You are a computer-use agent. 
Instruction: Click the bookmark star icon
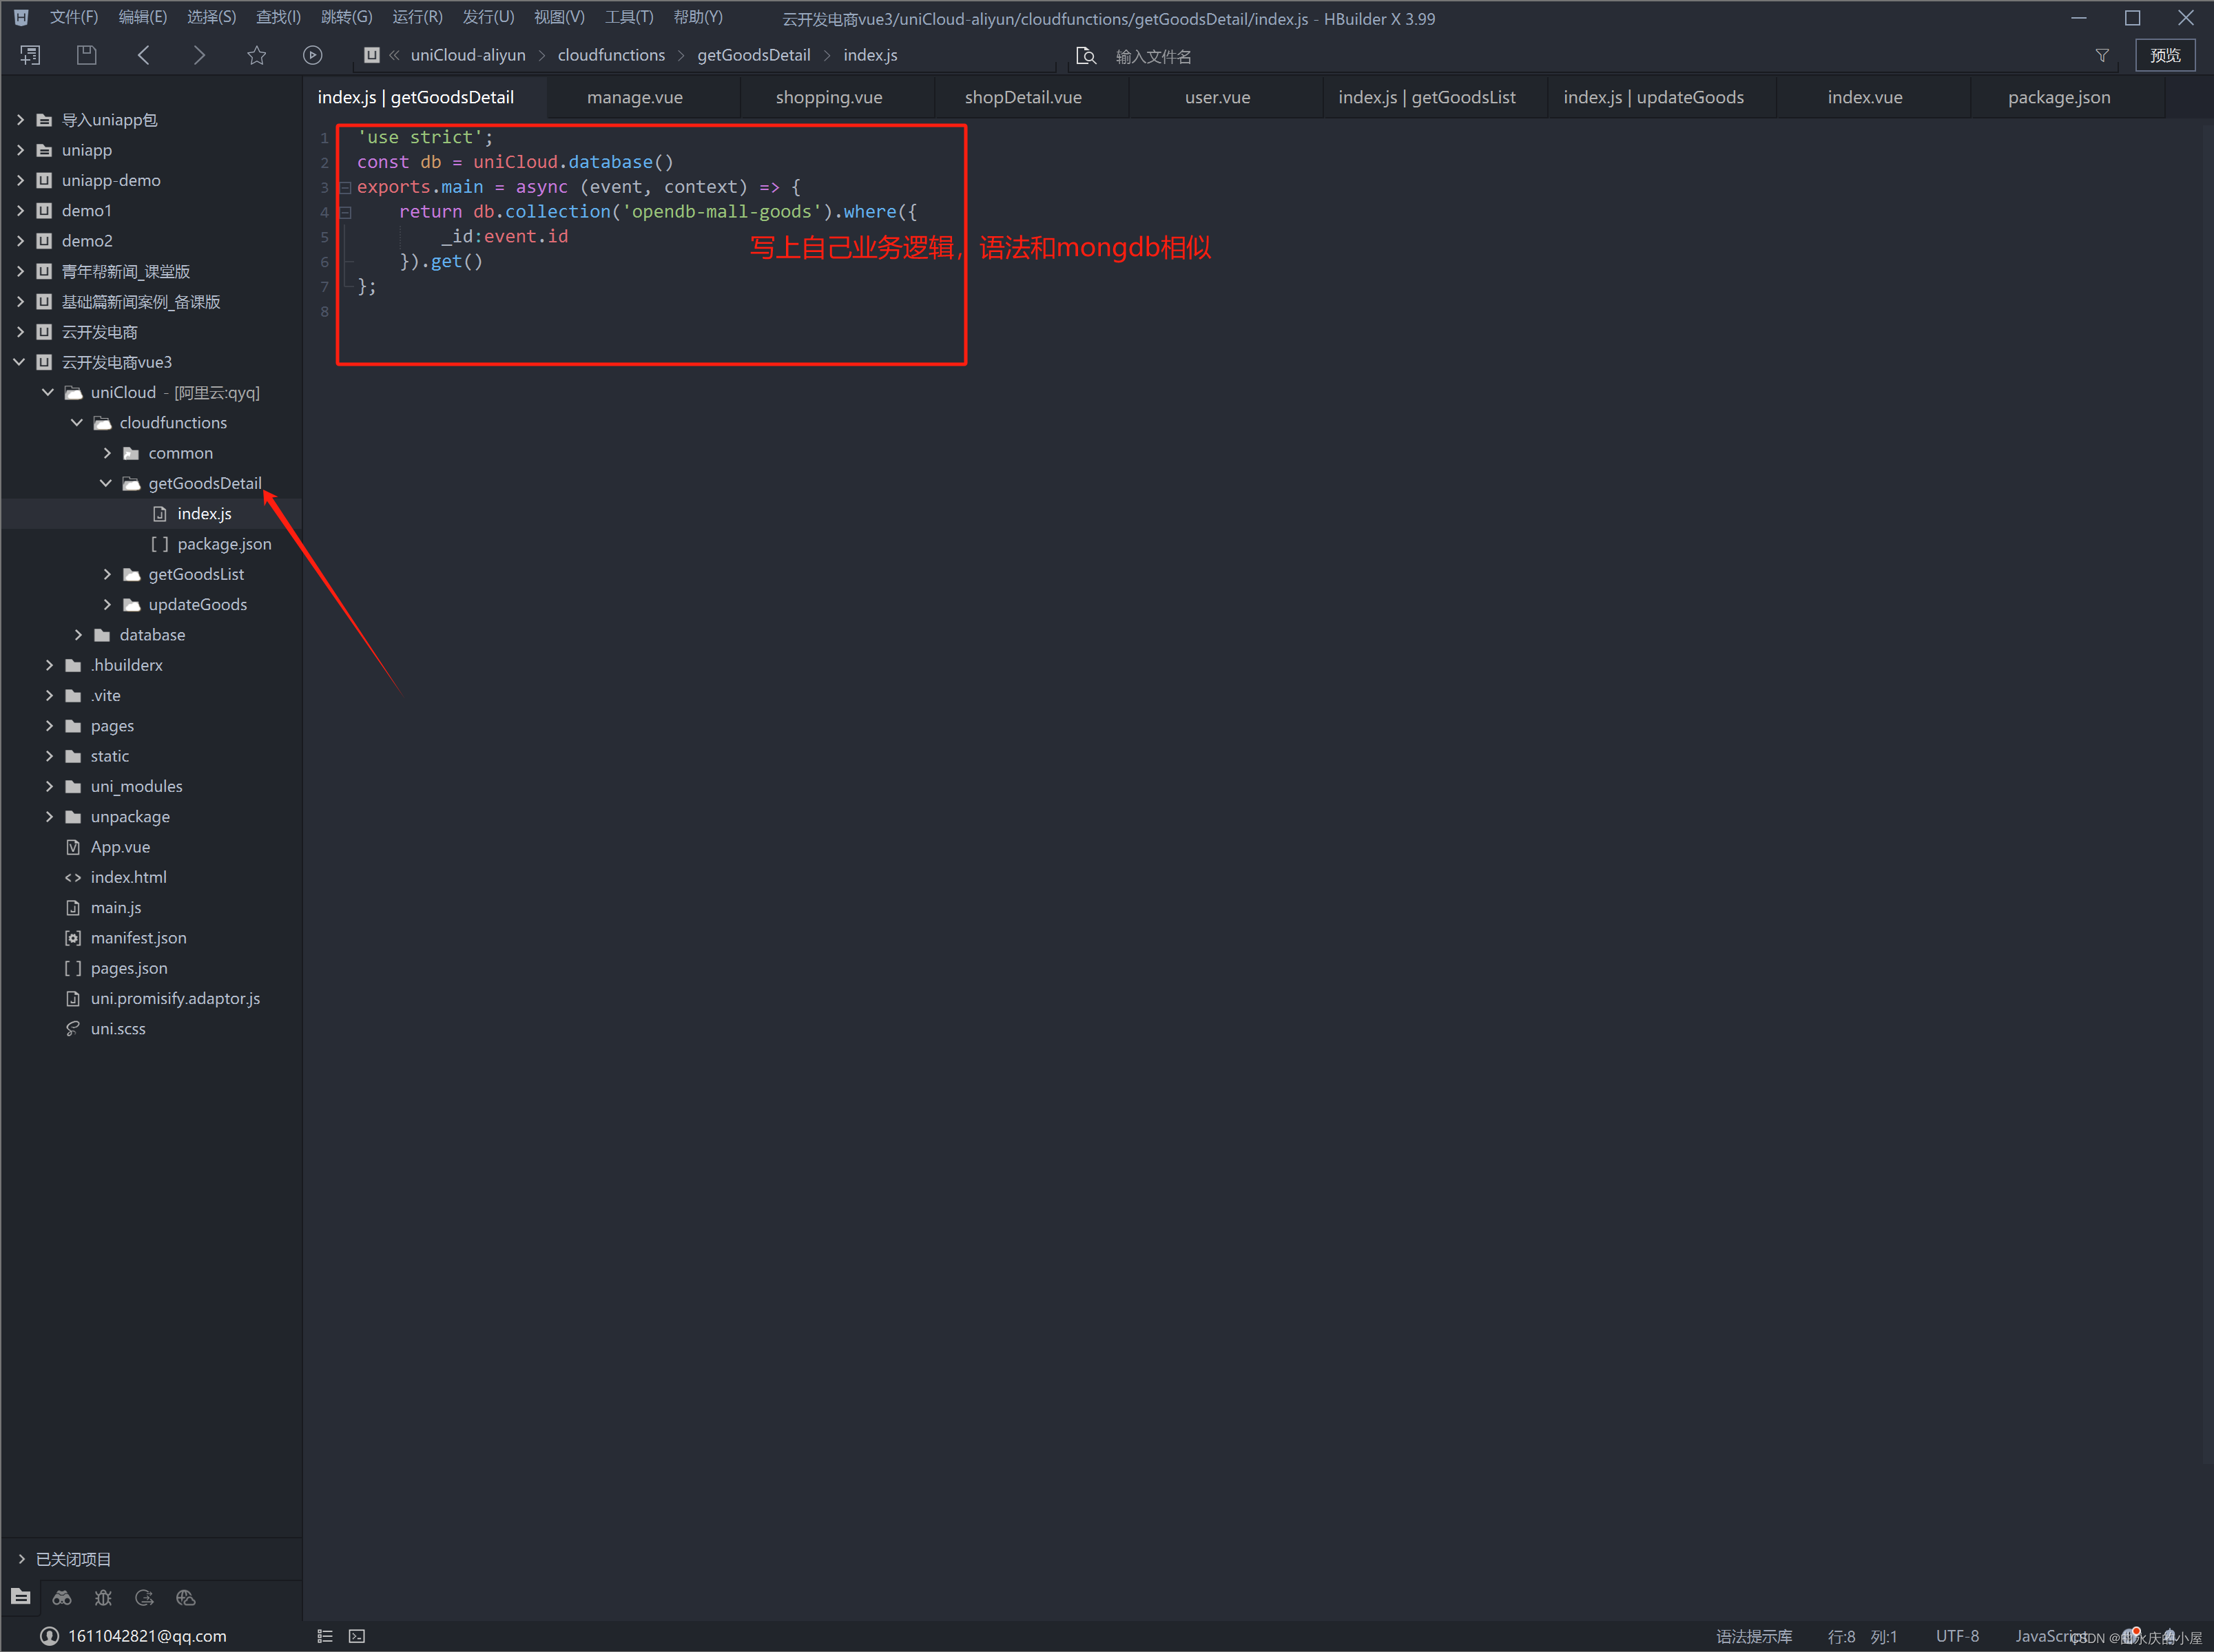[256, 55]
